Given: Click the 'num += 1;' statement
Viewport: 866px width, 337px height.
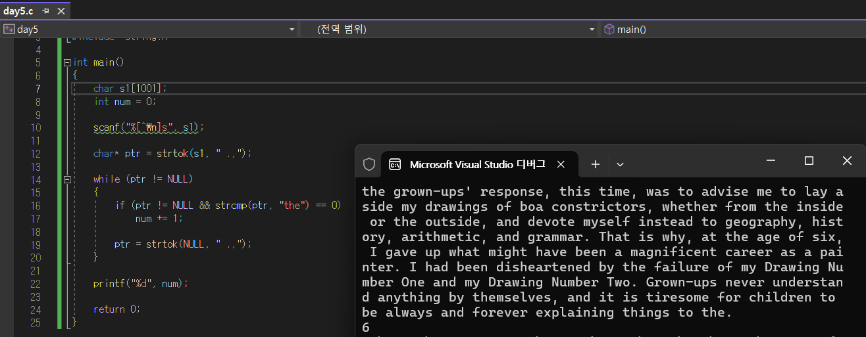Looking at the screenshot, I should pyautogui.click(x=159, y=218).
